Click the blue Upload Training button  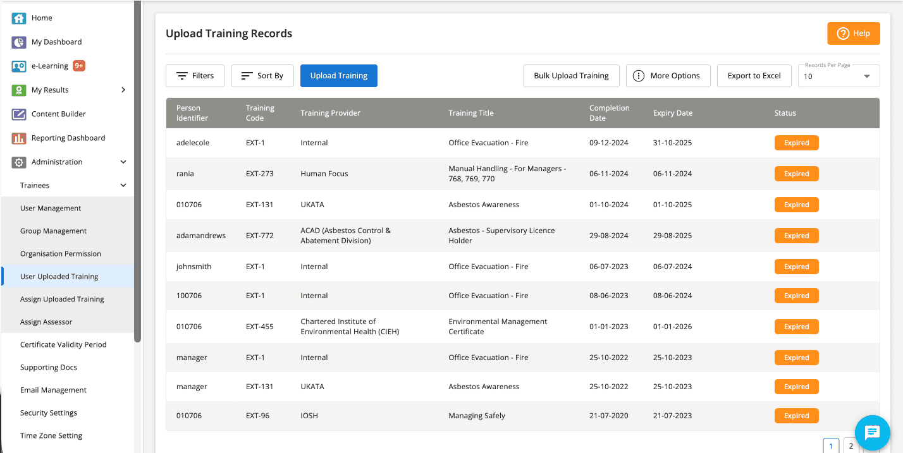click(x=338, y=76)
